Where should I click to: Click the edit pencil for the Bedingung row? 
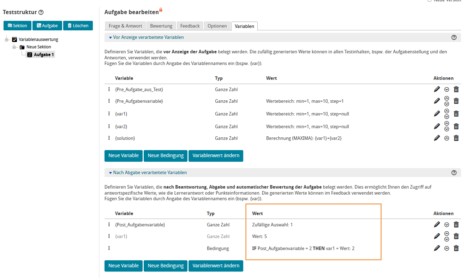(x=437, y=248)
